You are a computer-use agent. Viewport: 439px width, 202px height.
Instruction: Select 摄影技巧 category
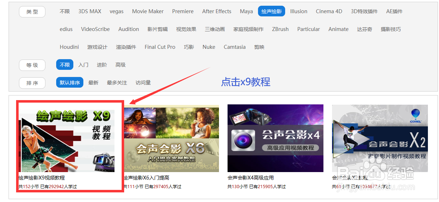click(391, 29)
